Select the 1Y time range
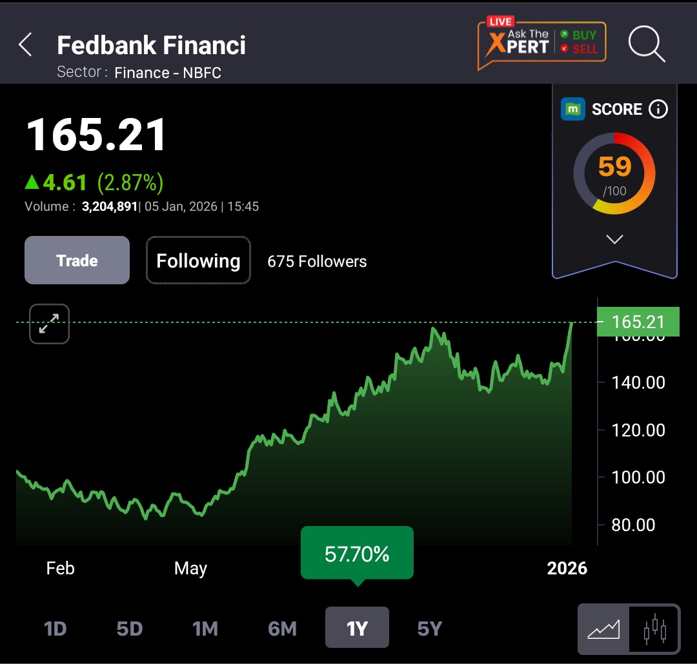The height and width of the screenshot is (664, 697). coord(357,627)
